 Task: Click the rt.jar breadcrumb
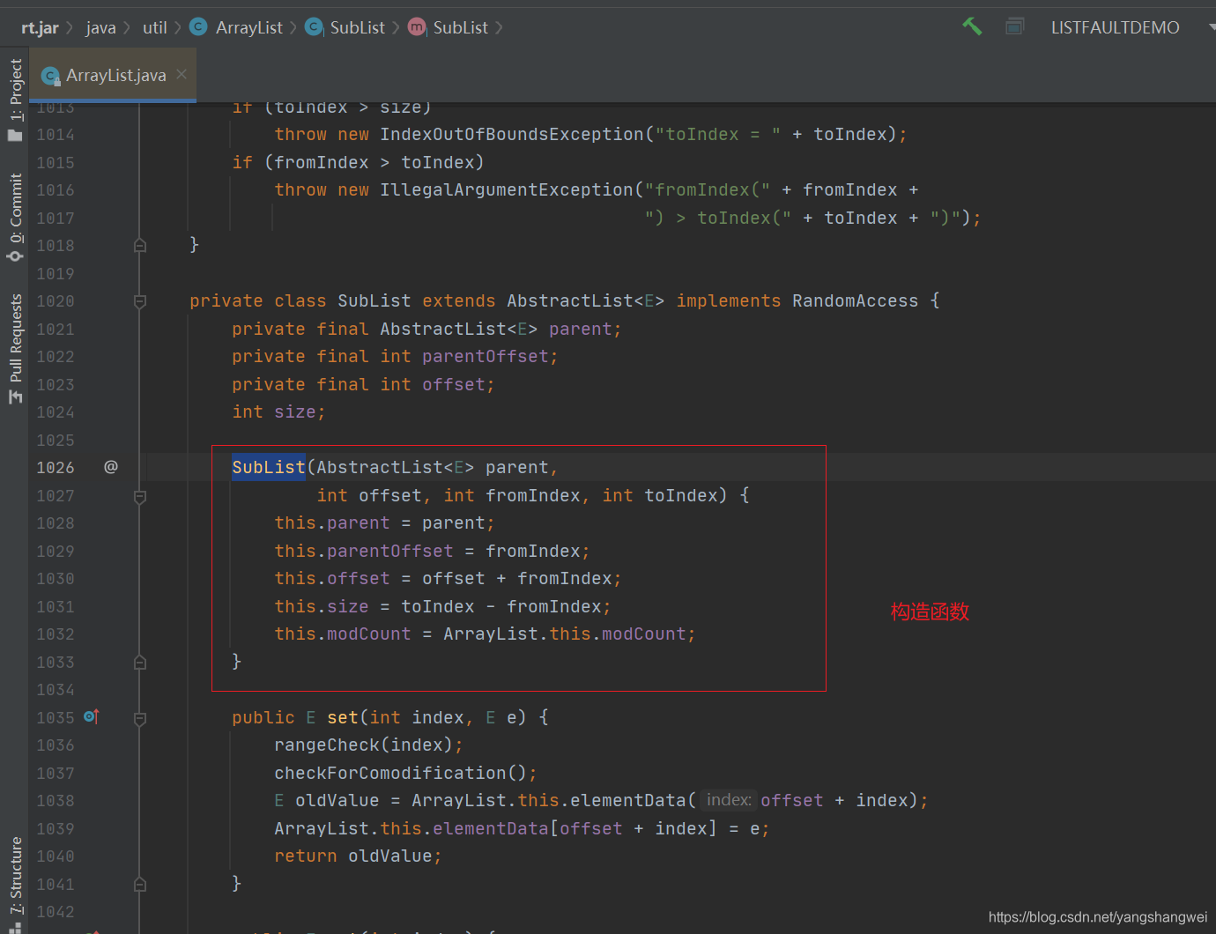40,27
